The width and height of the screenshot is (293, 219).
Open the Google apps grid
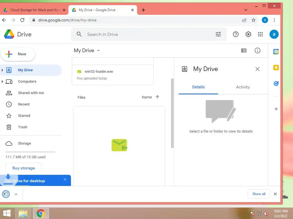(260, 34)
